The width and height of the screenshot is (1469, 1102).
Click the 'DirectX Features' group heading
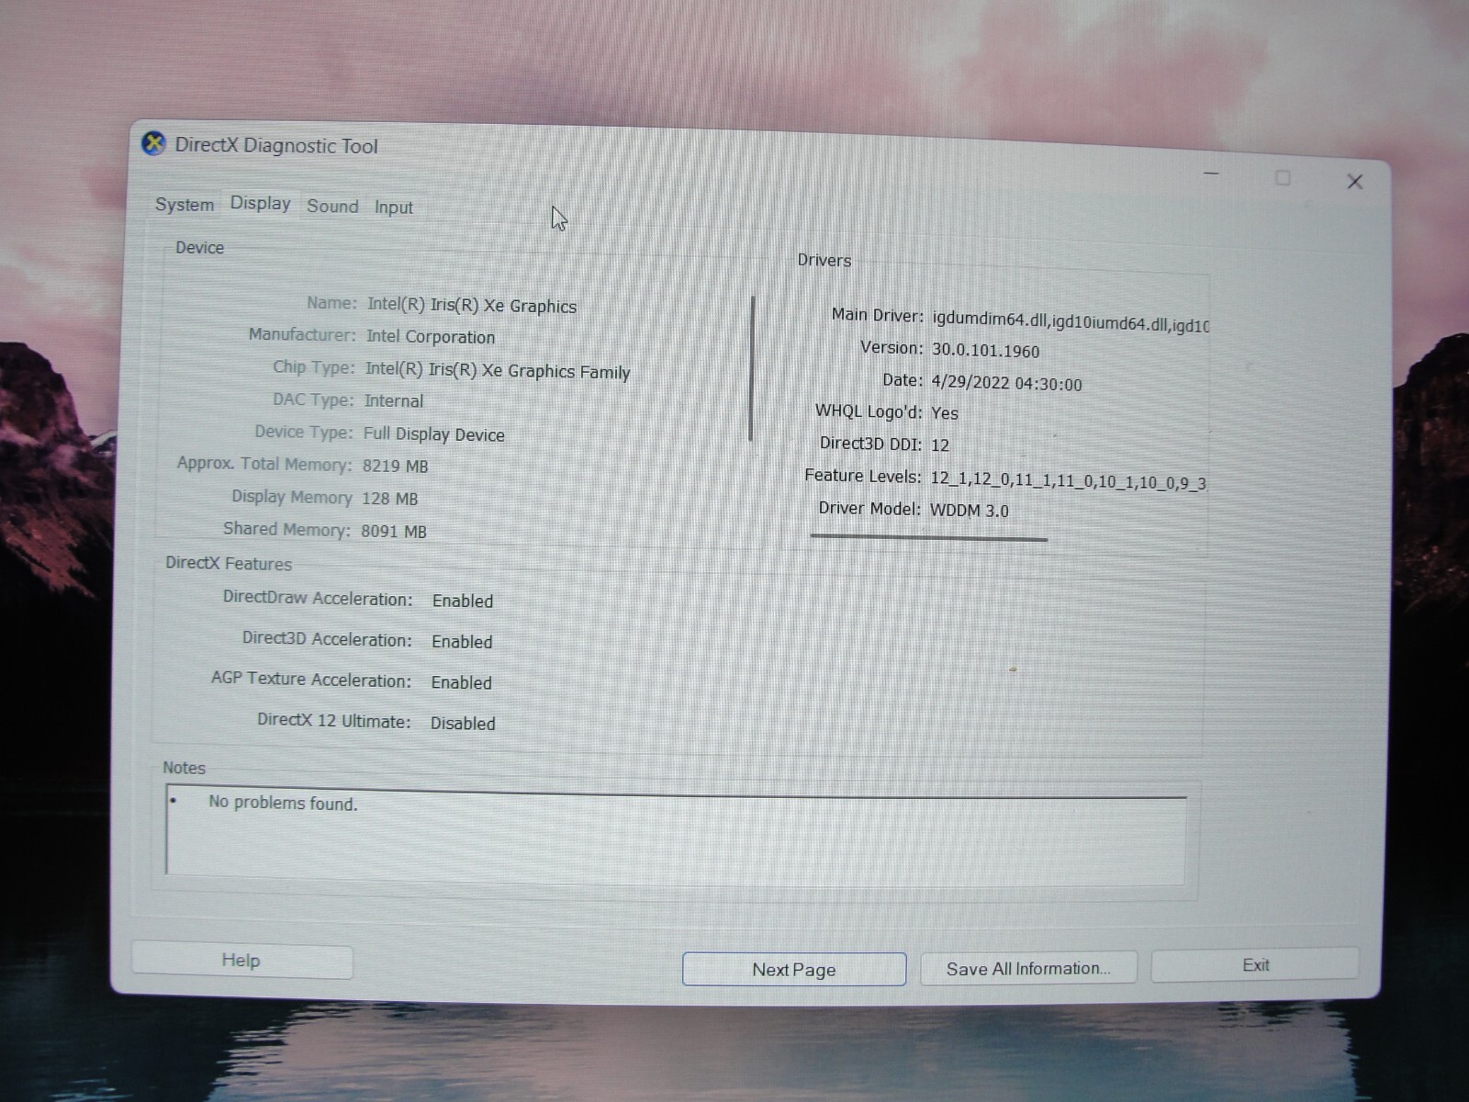tap(229, 564)
